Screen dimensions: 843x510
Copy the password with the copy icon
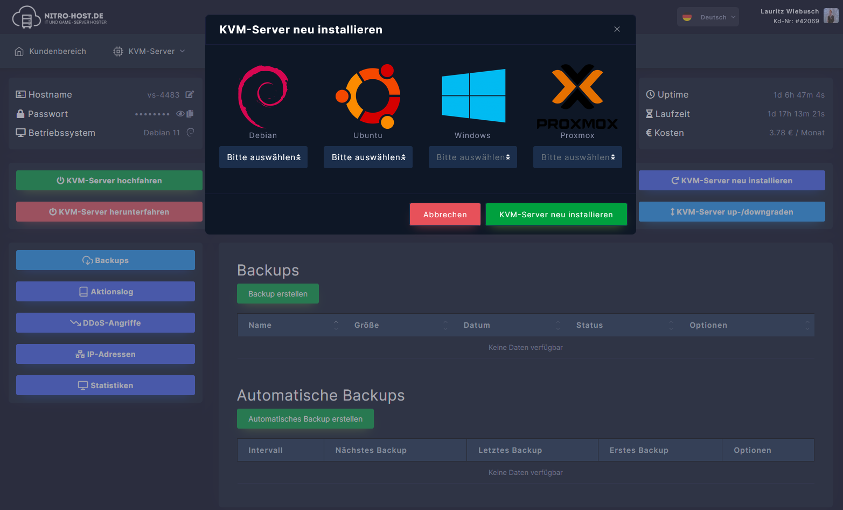click(x=190, y=114)
